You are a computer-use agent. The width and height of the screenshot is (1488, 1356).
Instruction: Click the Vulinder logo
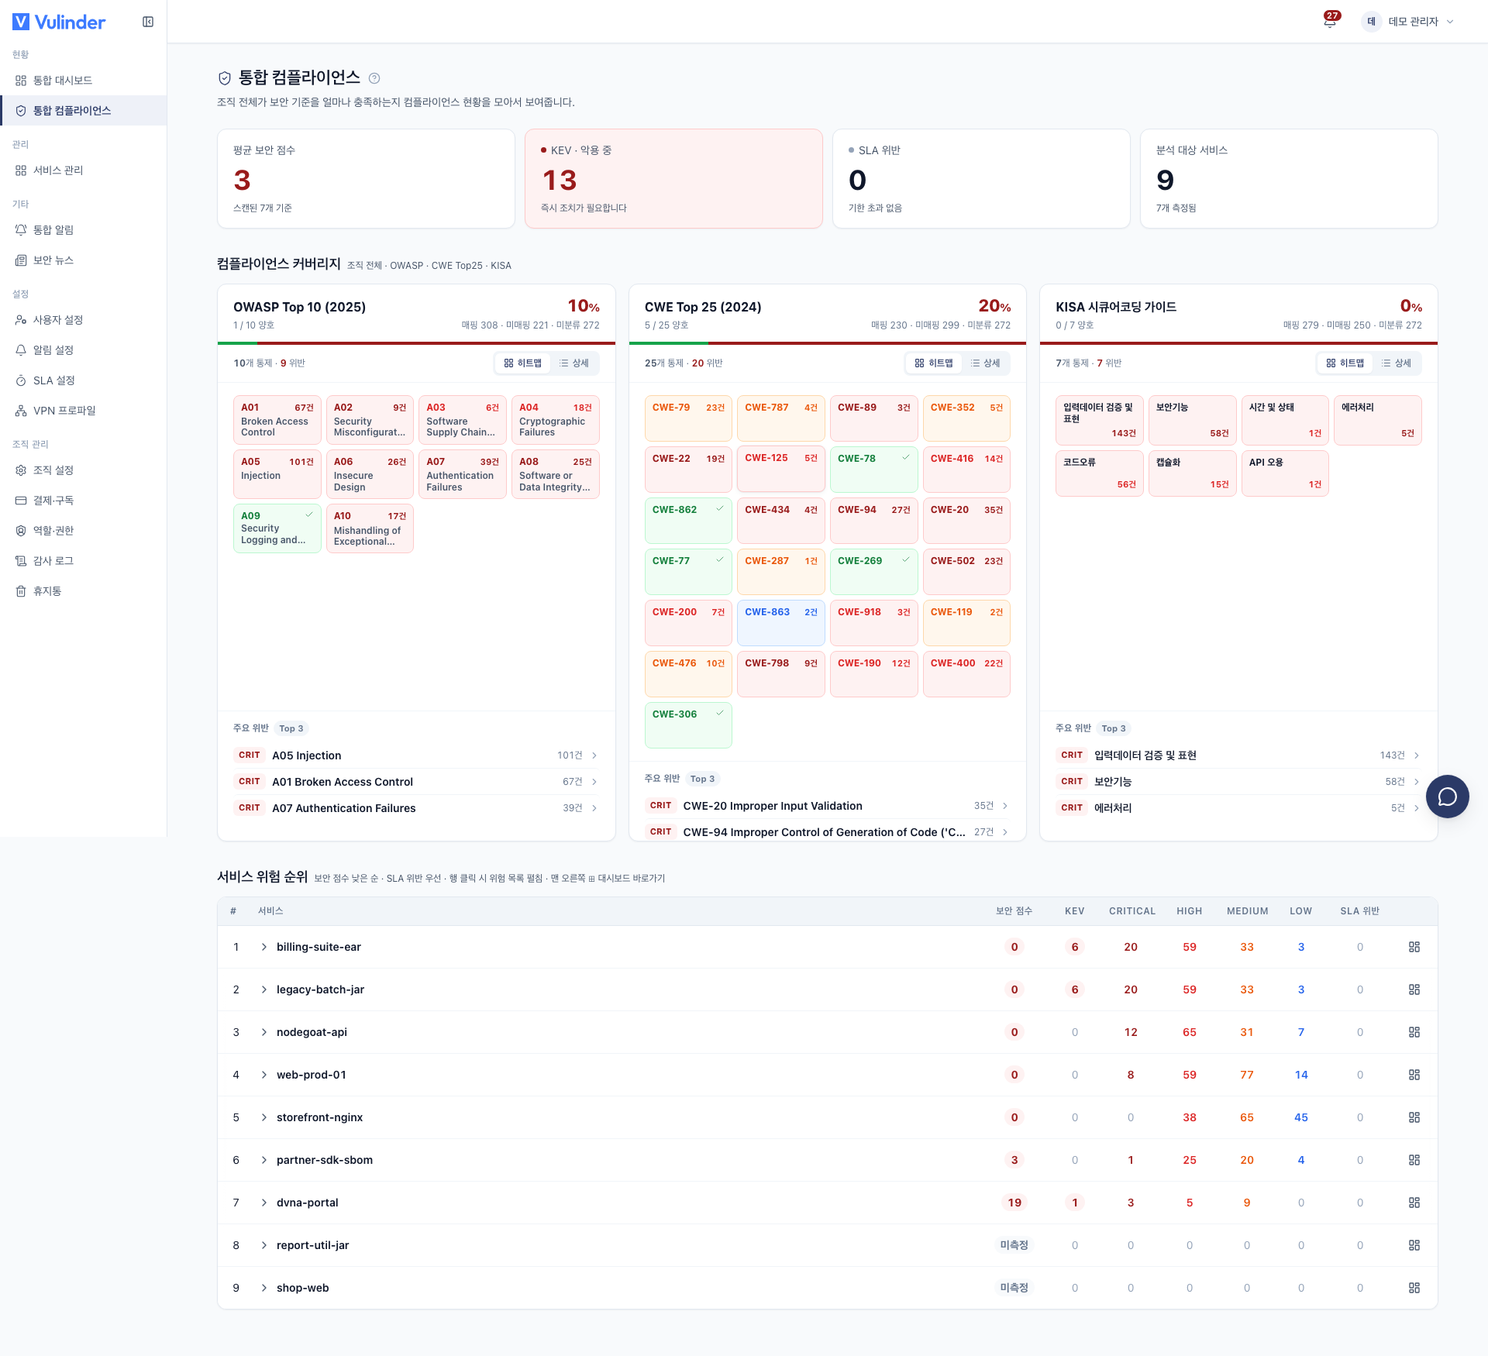coord(59,22)
